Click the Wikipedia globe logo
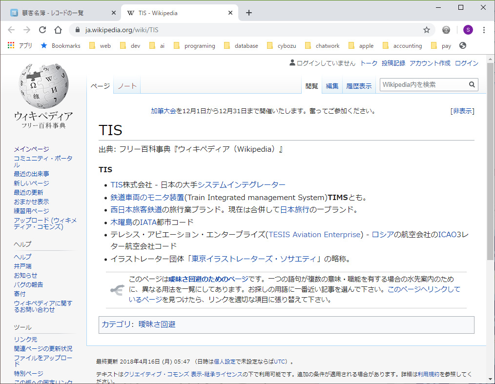 (x=43, y=85)
